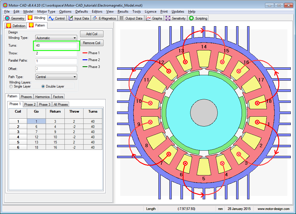Select the Input Data tab icon
296x214 pixels.
coord(71,18)
